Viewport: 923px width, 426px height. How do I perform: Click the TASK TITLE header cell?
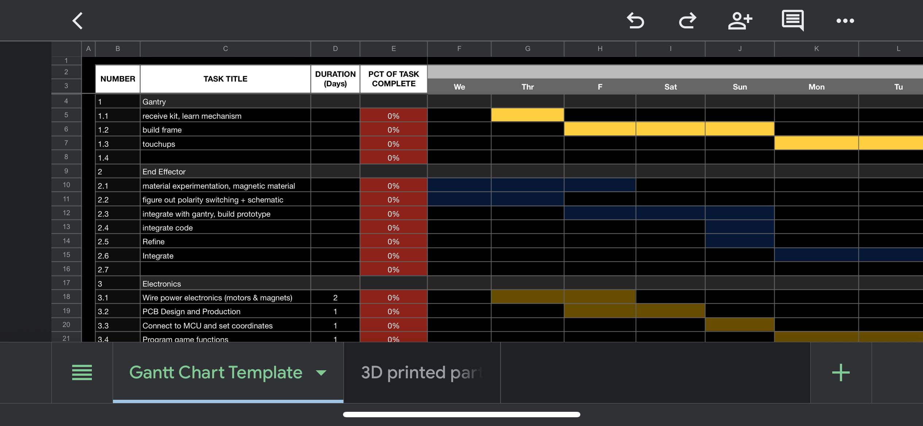coord(225,79)
